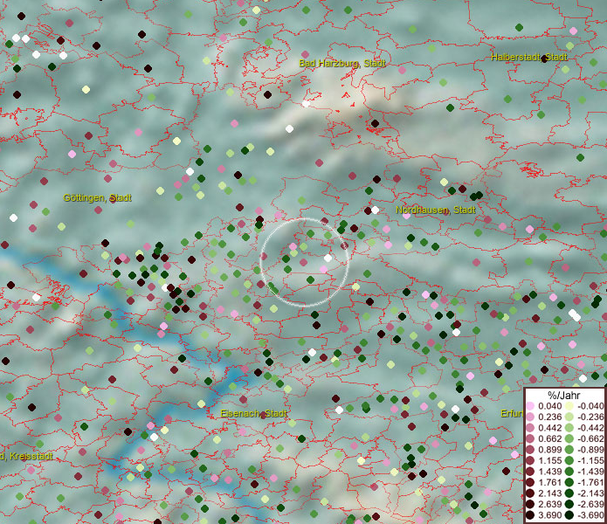
Task: Click the -0.662 legend value
Action: point(590,439)
